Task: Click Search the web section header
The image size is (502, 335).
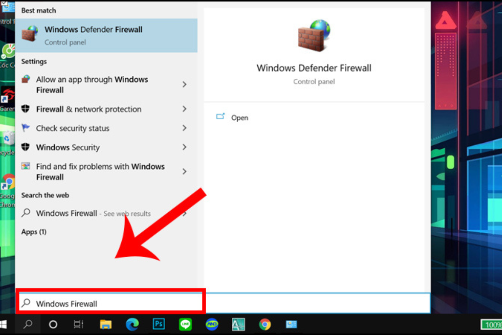Action: pyautogui.click(x=45, y=196)
